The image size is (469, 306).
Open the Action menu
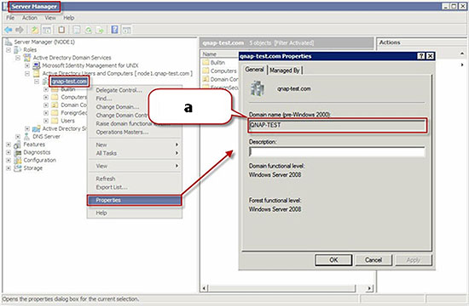coord(30,18)
